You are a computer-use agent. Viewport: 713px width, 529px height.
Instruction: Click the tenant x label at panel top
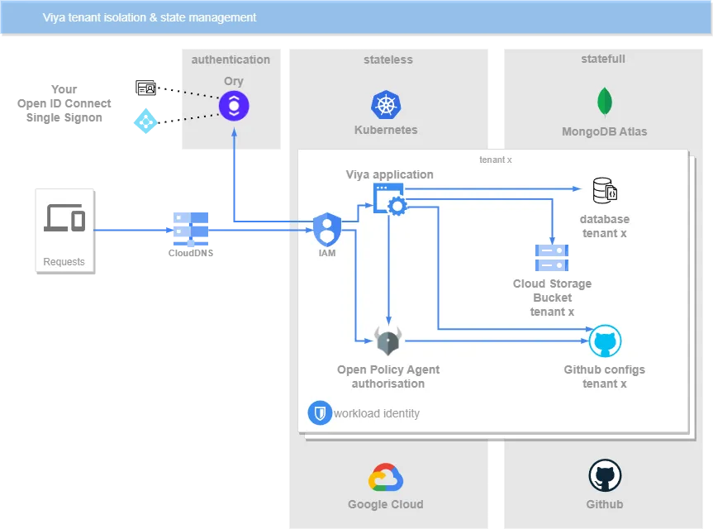[x=495, y=160]
